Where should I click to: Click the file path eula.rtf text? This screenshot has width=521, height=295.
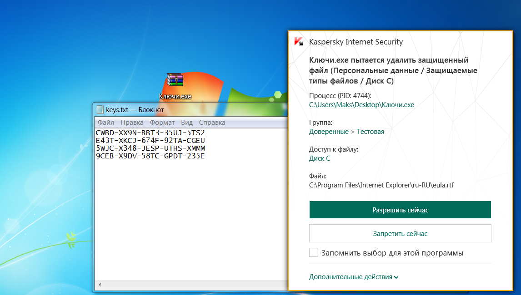[381, 185]
